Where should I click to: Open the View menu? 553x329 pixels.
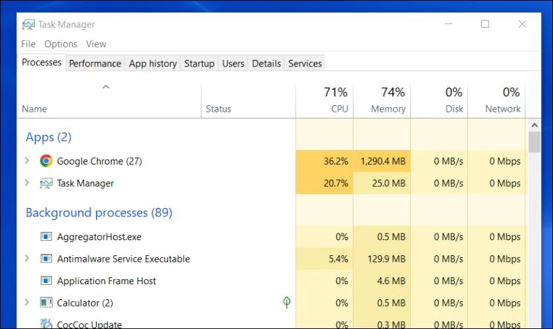pos(96,44)
